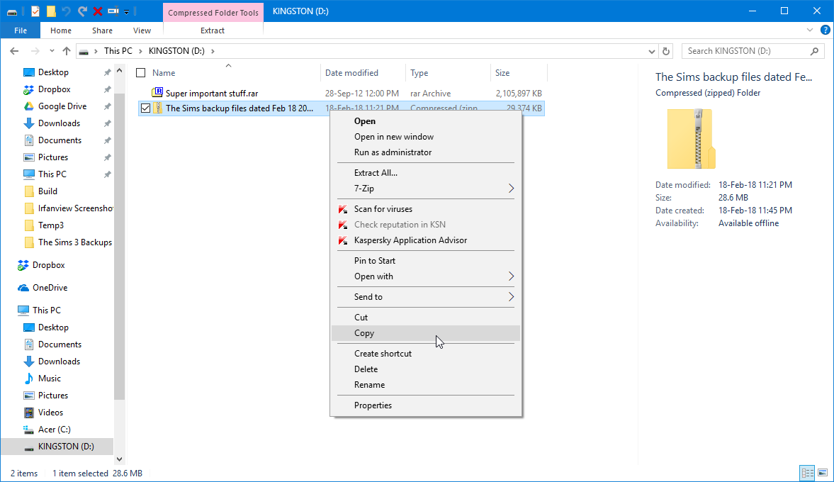Click the red Delete X in quick access toolbar
Screen dimensions: 834x482
97,11
